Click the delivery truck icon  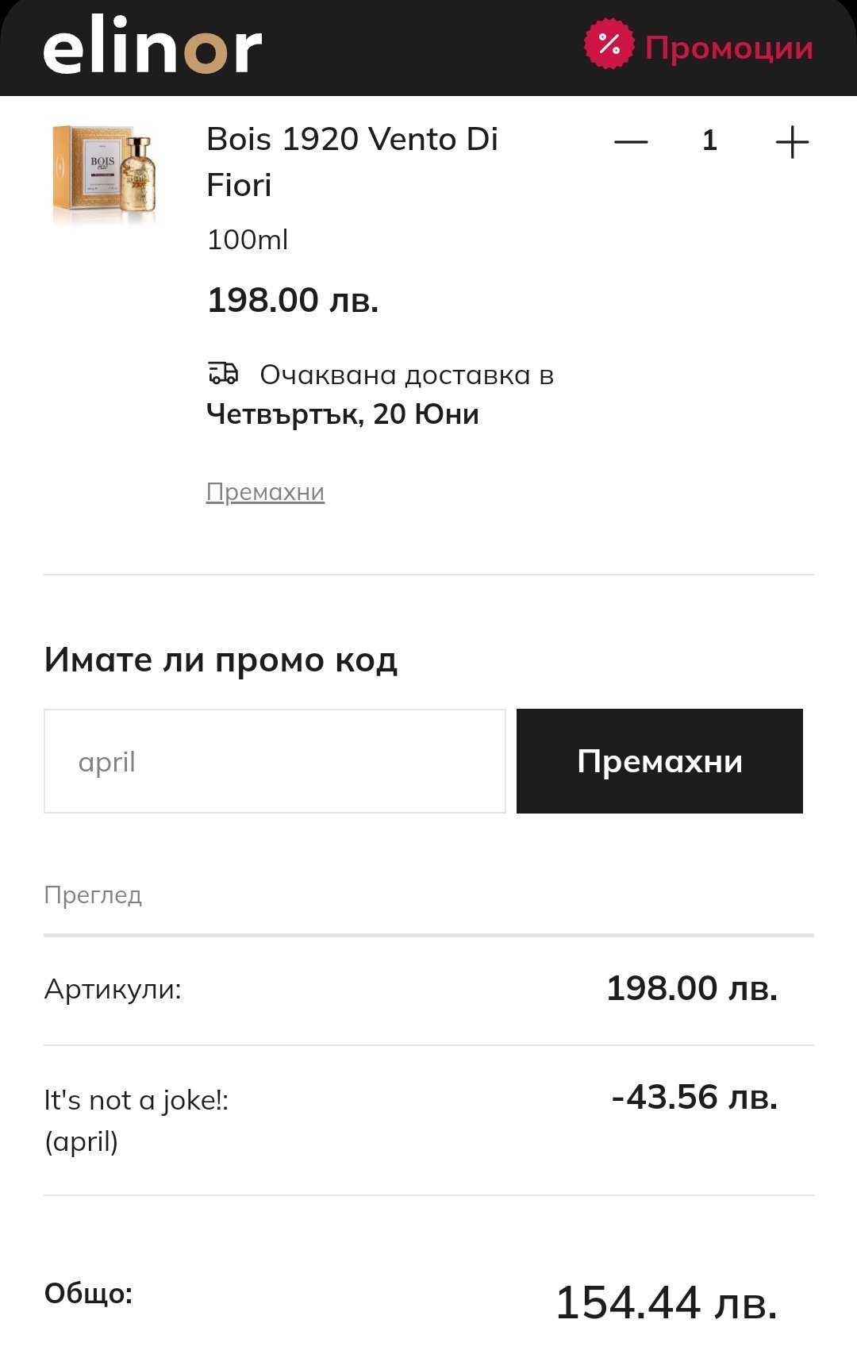223,373
